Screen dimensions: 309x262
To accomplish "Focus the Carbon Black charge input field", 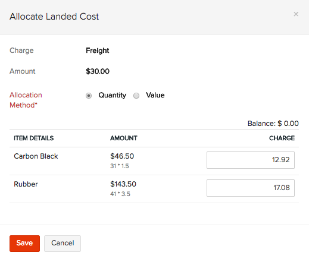I will [251, 160].
